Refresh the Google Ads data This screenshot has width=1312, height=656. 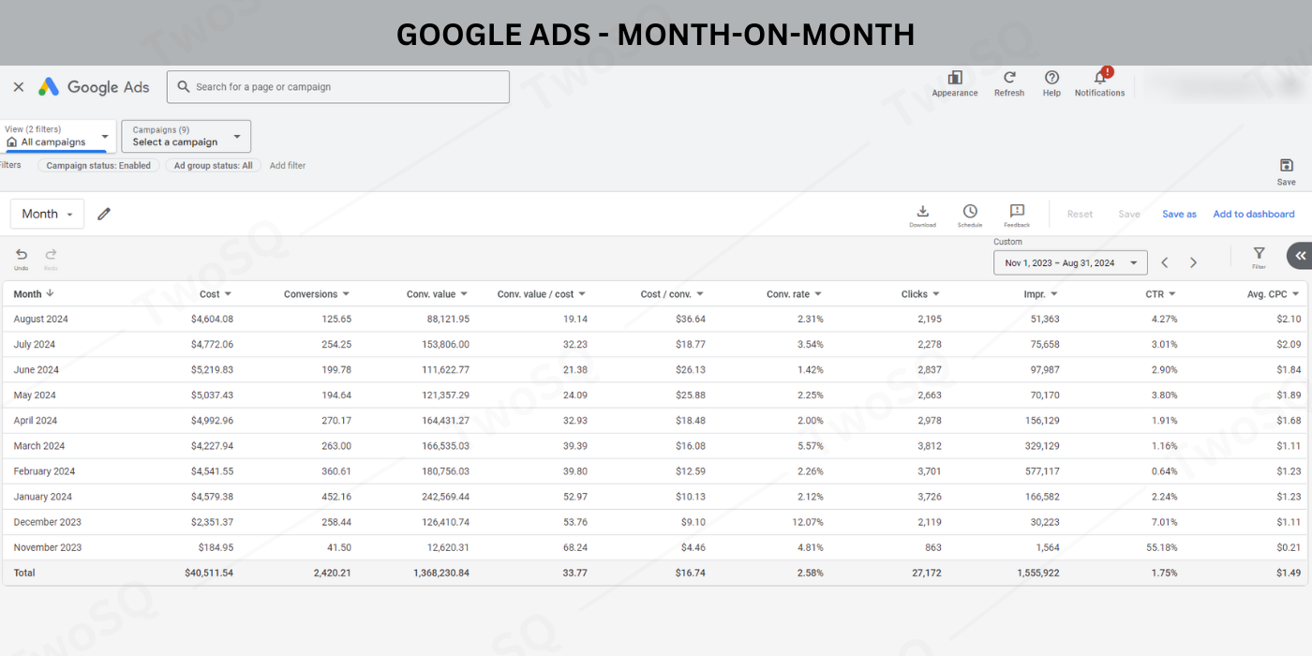(x=1009, y=79)
